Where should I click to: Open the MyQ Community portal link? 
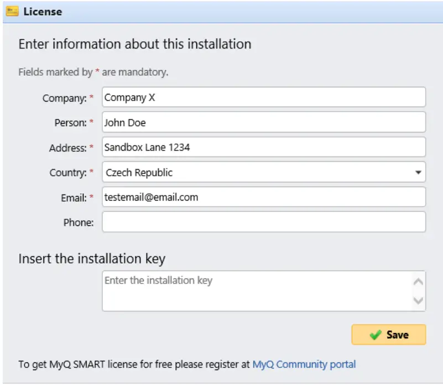pyautogui.click(x=304, y=364)
